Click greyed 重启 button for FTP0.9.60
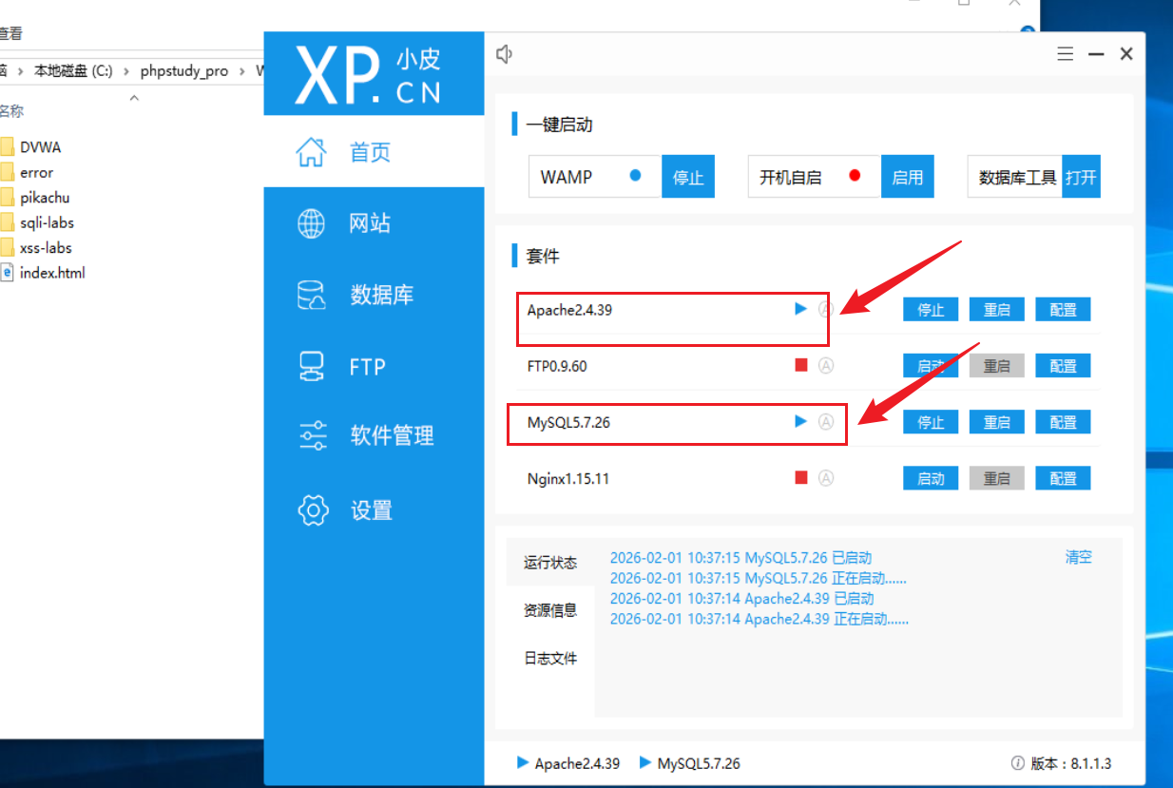 click(997, 365)
